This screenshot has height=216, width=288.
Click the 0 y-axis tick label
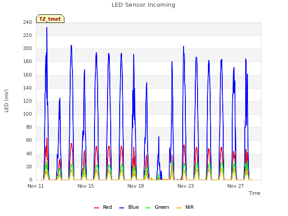pyautogui.click(x=31, y=180)
